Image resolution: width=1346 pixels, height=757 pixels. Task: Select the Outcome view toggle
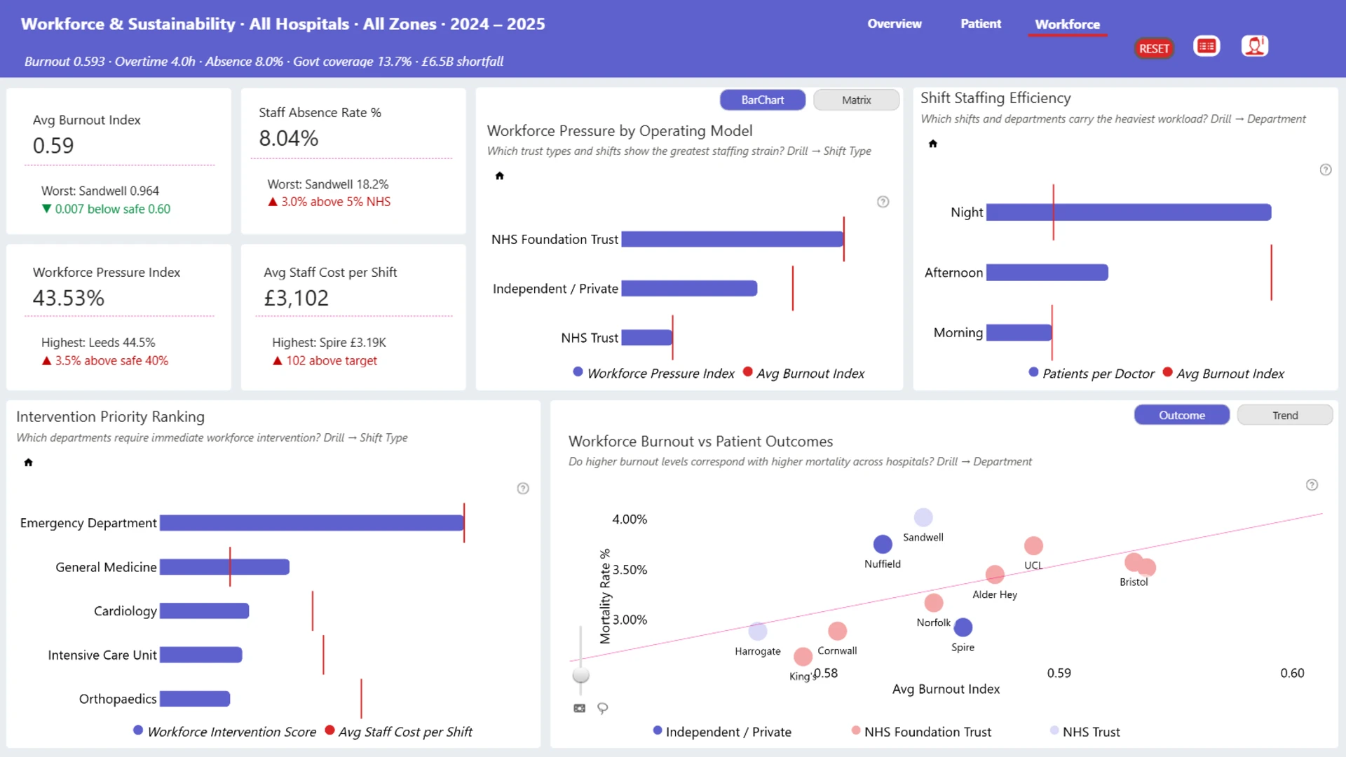[x=1182, y=415]
